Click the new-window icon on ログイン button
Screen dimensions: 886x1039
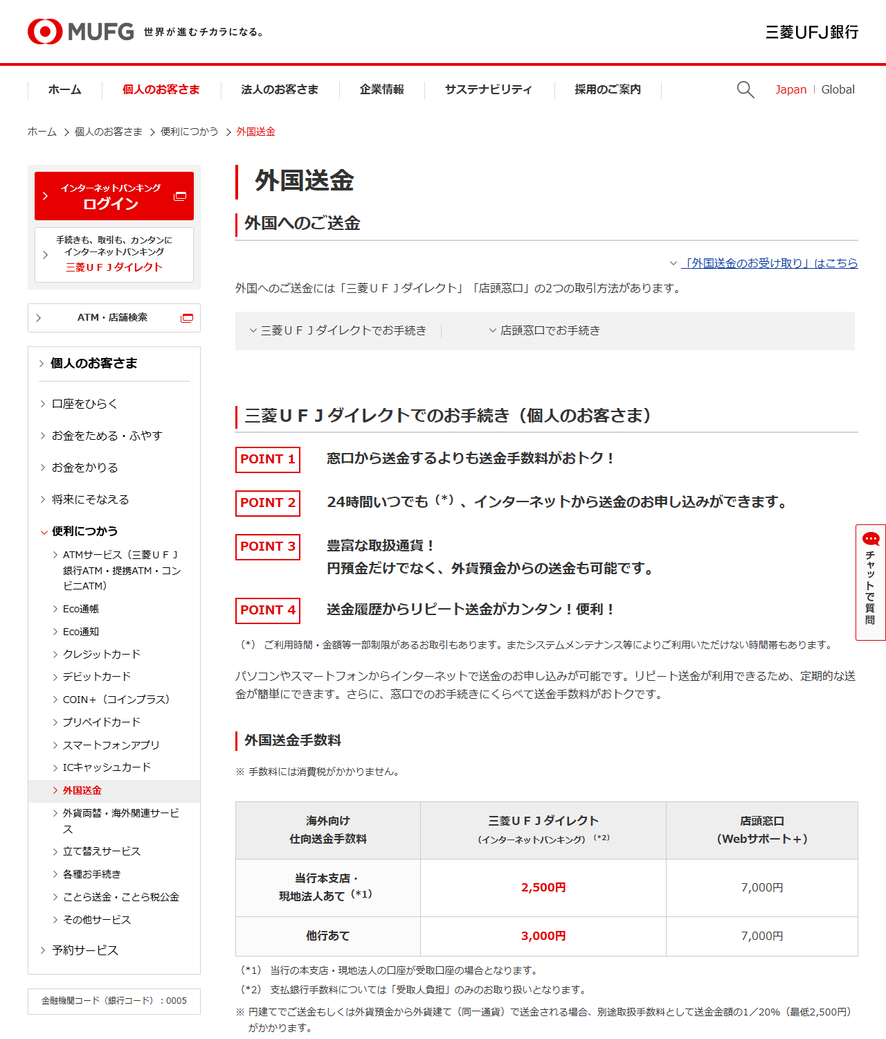tap(180, 196)
